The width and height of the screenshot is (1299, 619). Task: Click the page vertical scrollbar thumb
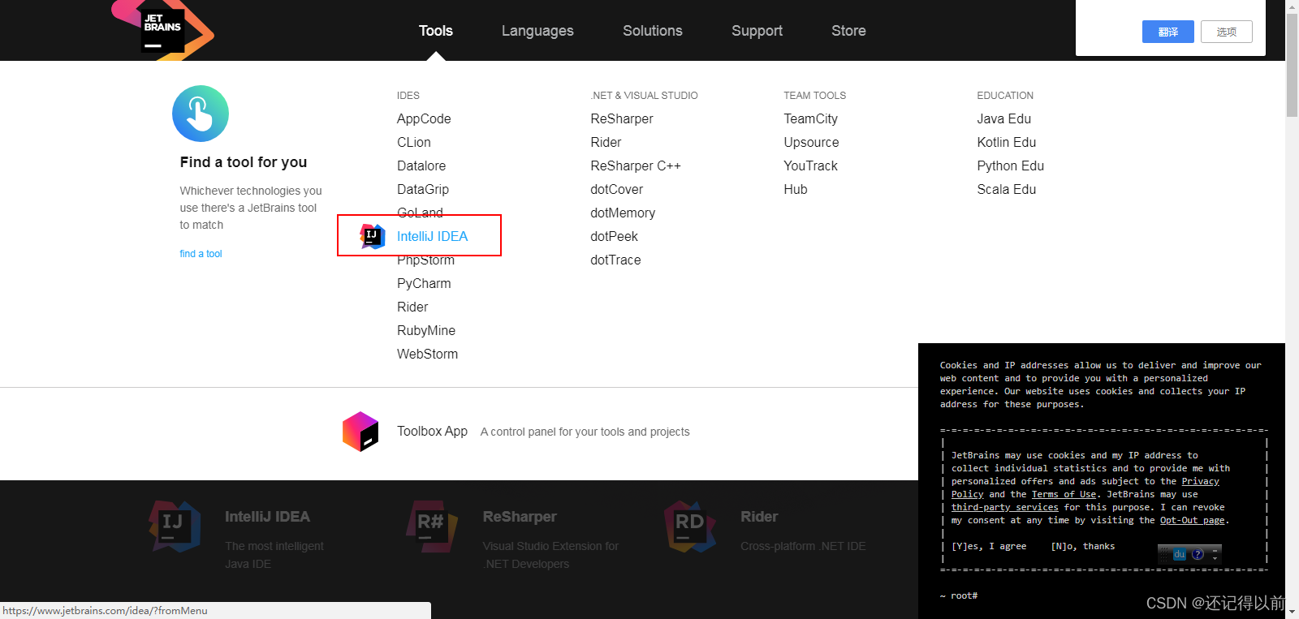click(1292, 65)
